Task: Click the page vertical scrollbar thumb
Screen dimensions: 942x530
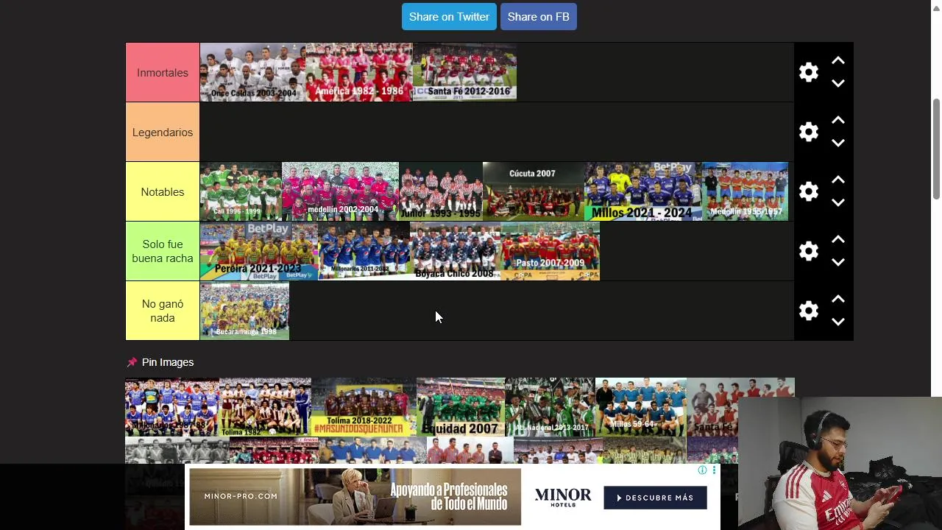Action: click(936, 148)
